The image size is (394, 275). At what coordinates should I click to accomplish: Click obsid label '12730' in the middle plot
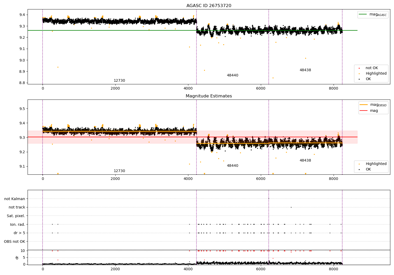pos(119,171)
